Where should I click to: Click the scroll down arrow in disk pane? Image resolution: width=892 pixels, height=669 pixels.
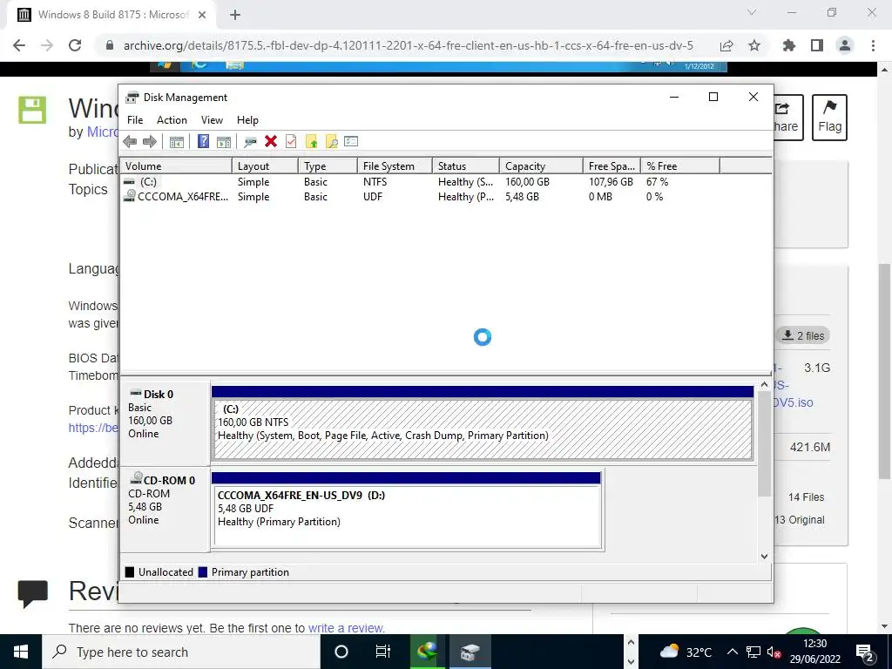tap(764, 557)
